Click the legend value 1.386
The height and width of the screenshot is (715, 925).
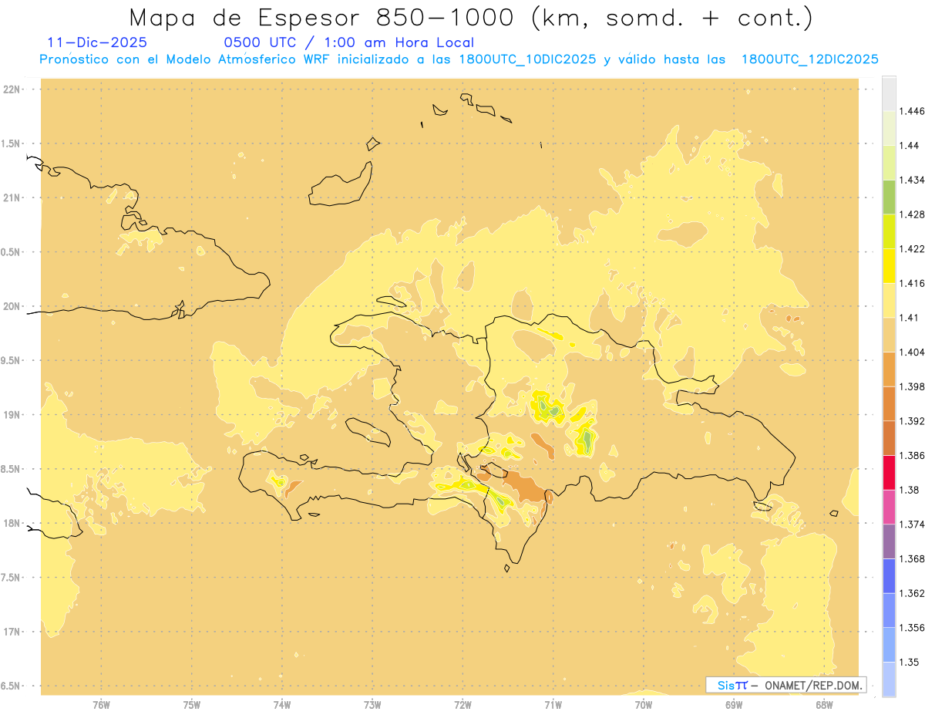tap(912, 455)
